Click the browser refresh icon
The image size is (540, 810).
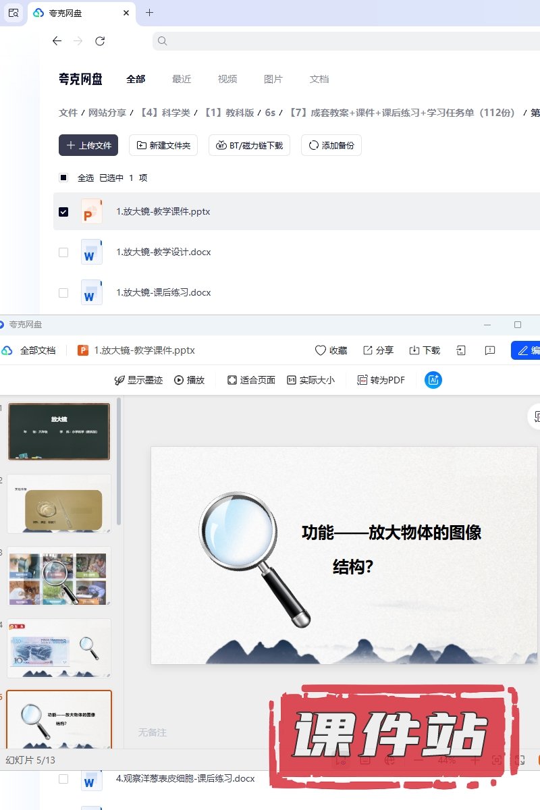pyautogui.click(x=100, y=41)
